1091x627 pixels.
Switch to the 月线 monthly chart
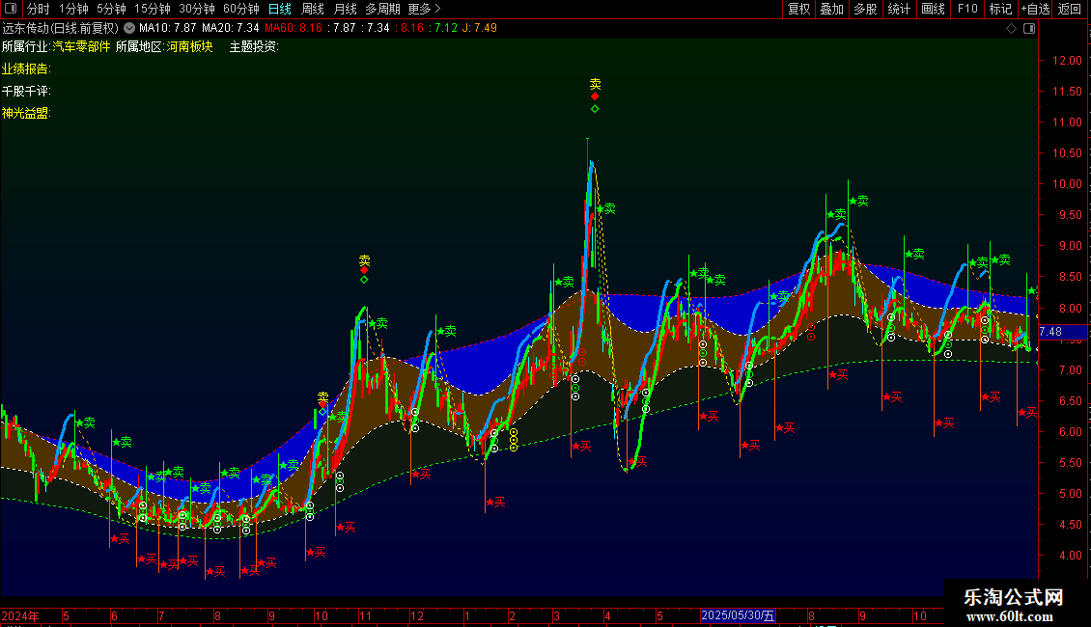click(x=345, y=9)
